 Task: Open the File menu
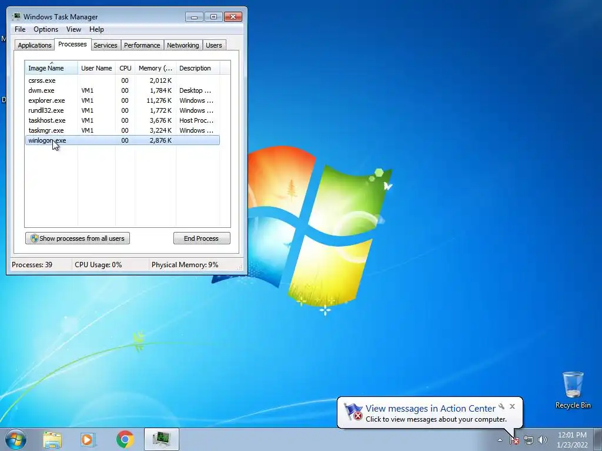tap(20, 29)
